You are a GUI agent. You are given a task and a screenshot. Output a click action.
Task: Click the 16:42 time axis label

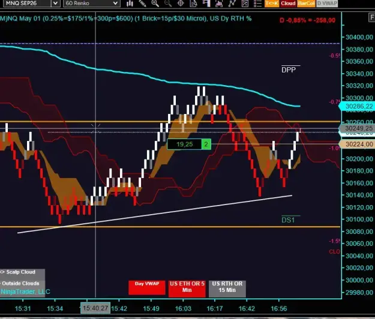click(x=247, y=308)
